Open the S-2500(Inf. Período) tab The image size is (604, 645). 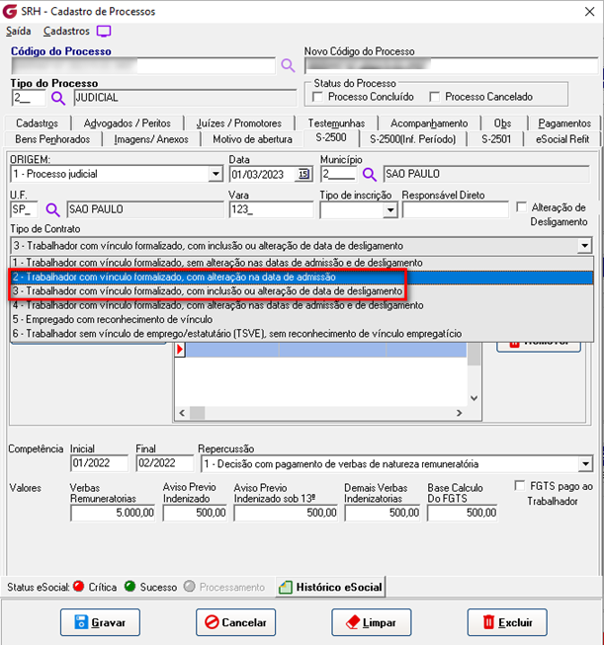click(413, 139)
